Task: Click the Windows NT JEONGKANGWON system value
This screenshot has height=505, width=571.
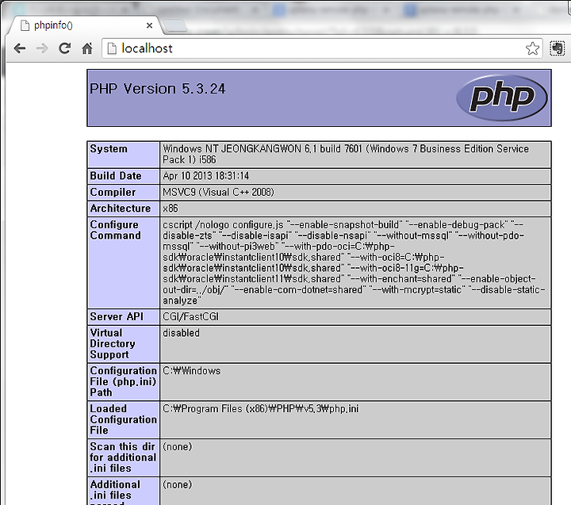Action: (x=346, y=155)
